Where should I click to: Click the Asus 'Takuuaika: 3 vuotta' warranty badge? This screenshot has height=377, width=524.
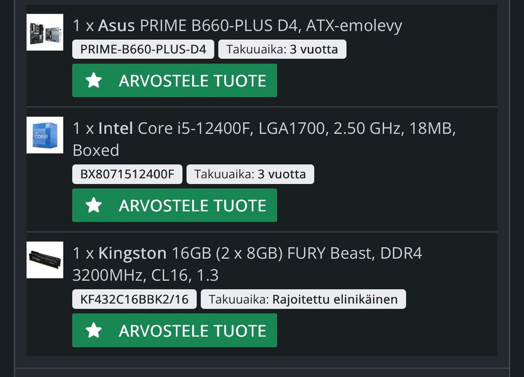[x=282, y=49]
